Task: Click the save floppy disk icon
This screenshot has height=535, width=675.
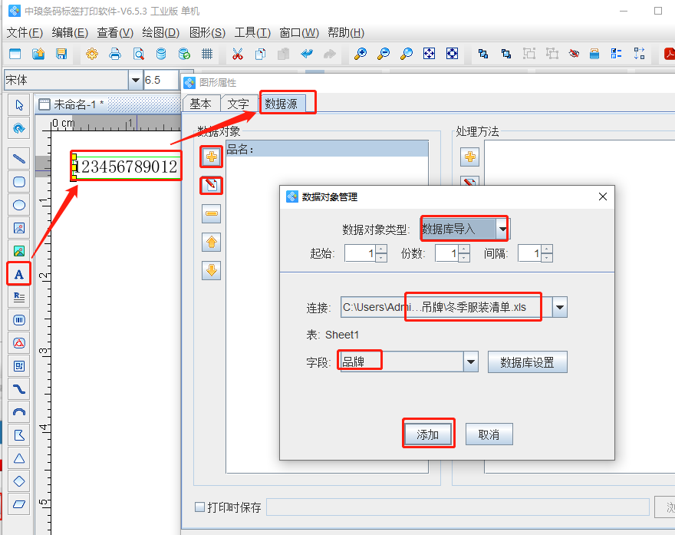Action: click(61, 54)
